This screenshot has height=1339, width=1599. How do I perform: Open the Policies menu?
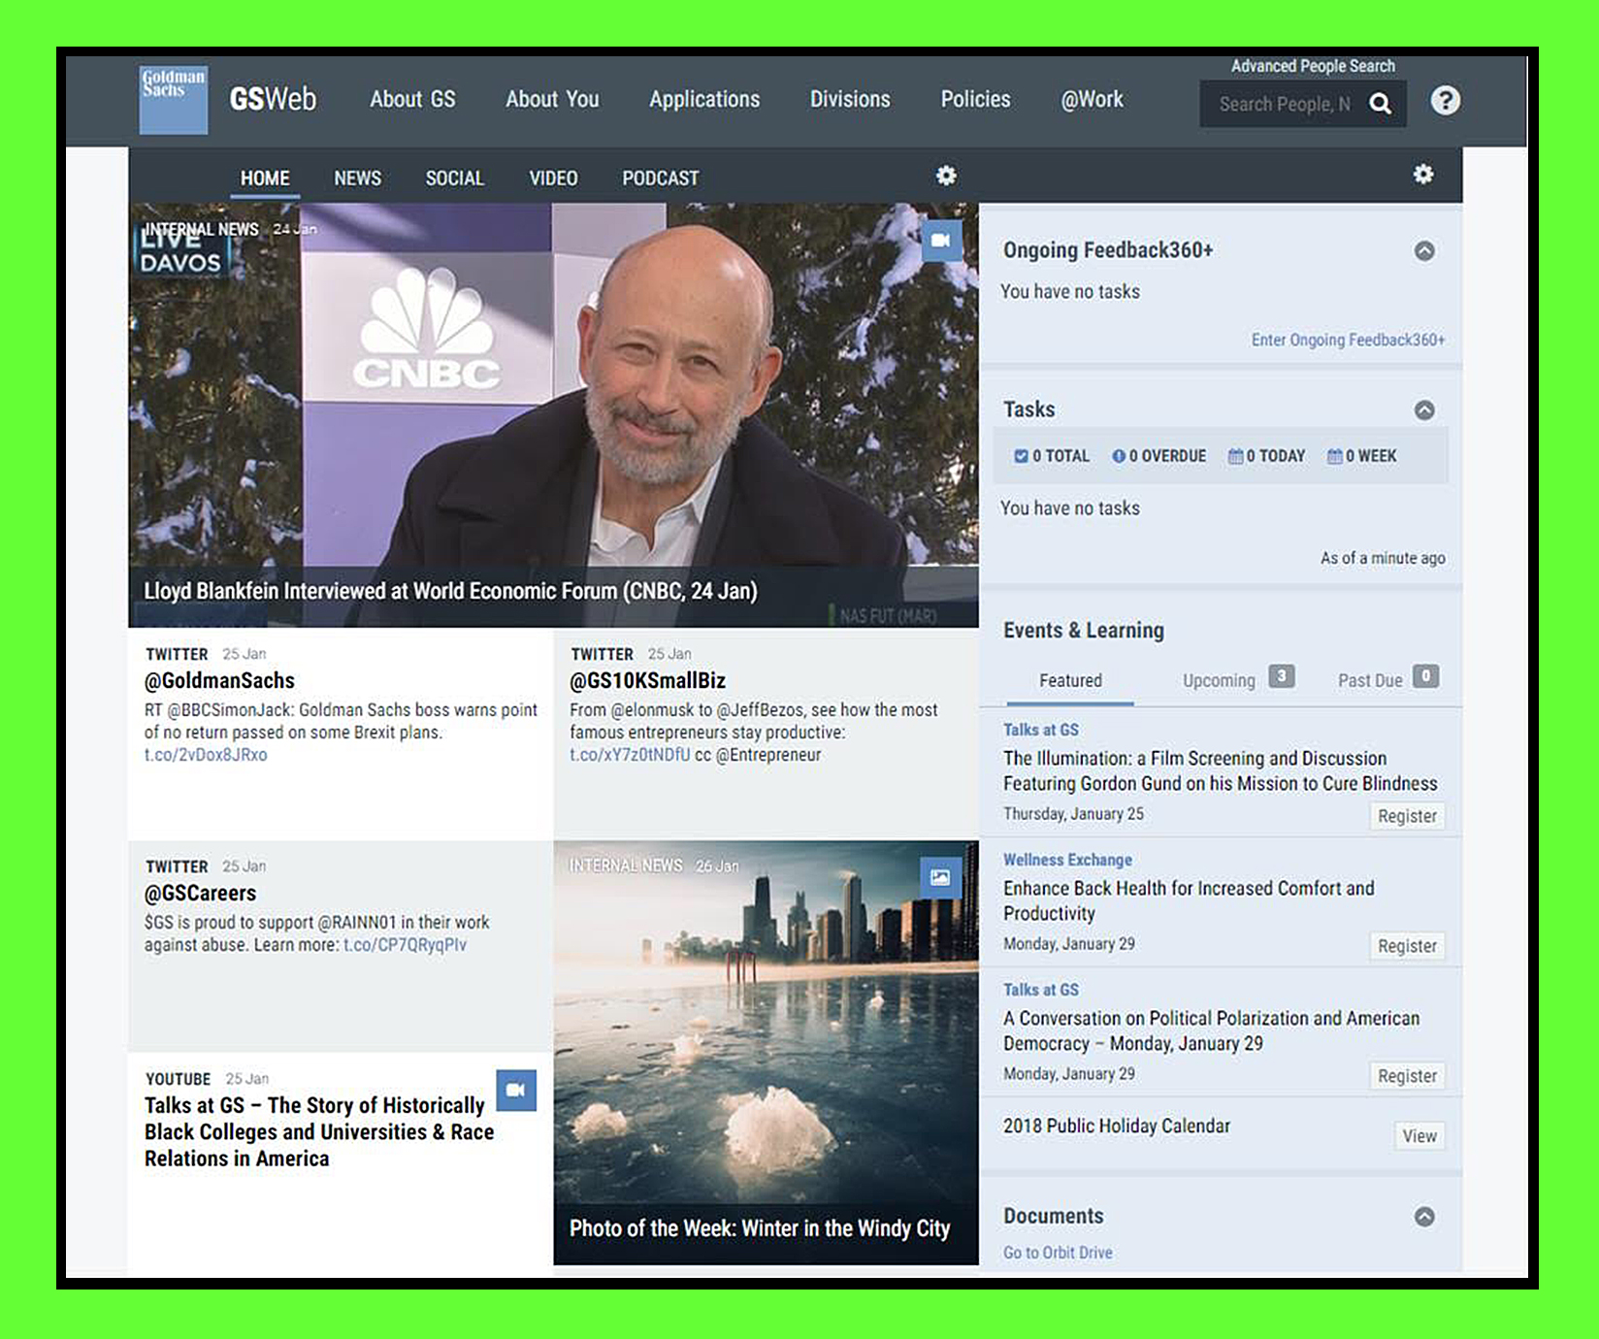(x=975, y=100)
